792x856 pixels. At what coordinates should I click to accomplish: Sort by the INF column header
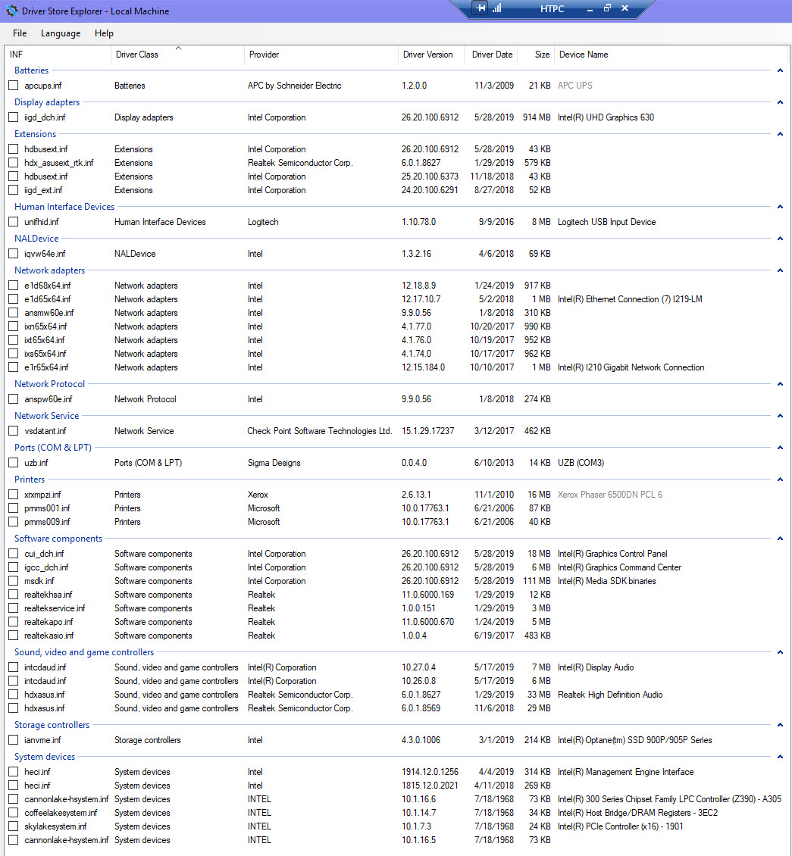58,55
